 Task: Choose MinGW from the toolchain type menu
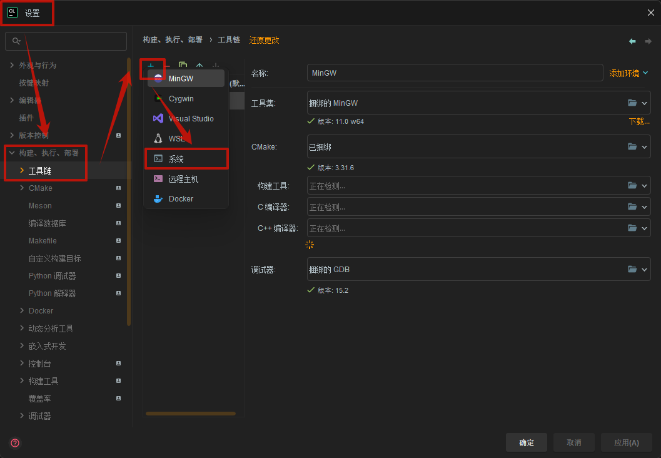pos(186,78)
